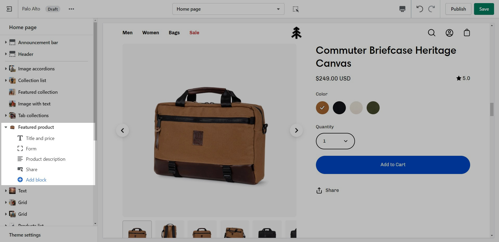Collapse the Featured product section
Viewport: 499px width, 242px height.
pos(6,127)
